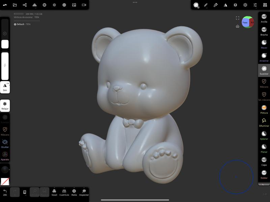This screenshot has width=270, height=202.
Task: Toggle the Ocultar hide shortcut
Action: pyautogui.click(x=5, y=144)
